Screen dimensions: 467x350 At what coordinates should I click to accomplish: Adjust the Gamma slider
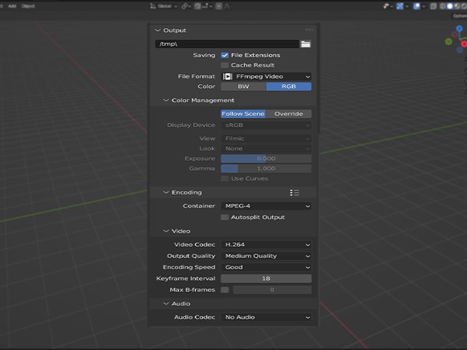[x=266, y=168]
